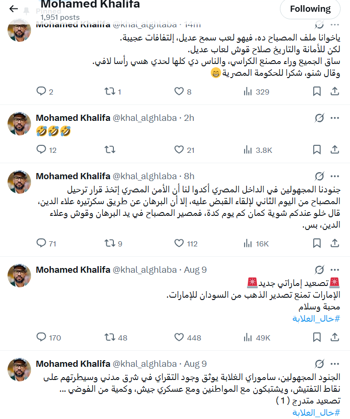Share the laughing emoji post
Viewport: 350px width, 419px height.
335,150
